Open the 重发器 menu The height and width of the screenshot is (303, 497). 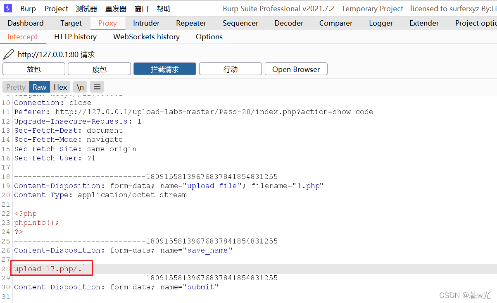click(116, 9)
